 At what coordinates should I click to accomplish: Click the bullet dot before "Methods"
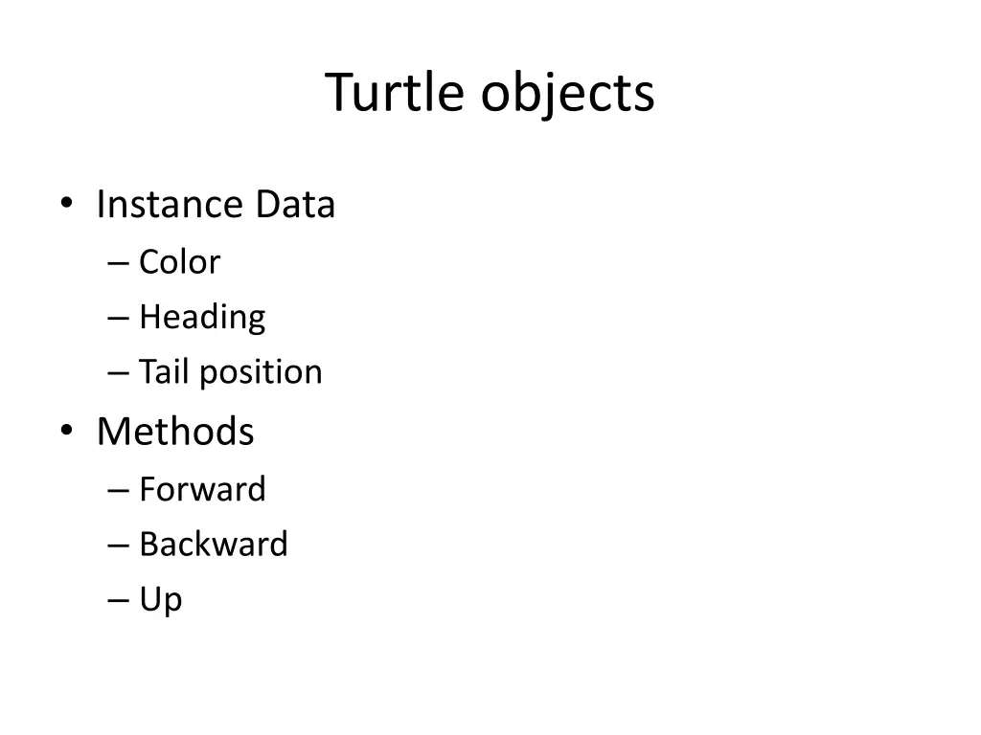[x=65, y=432]
